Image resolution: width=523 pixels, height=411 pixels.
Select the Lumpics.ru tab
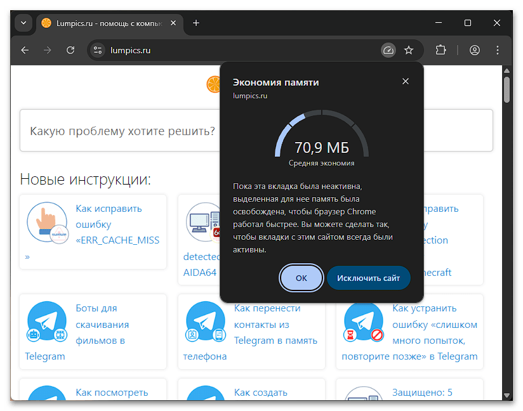(x=102, y=23)
